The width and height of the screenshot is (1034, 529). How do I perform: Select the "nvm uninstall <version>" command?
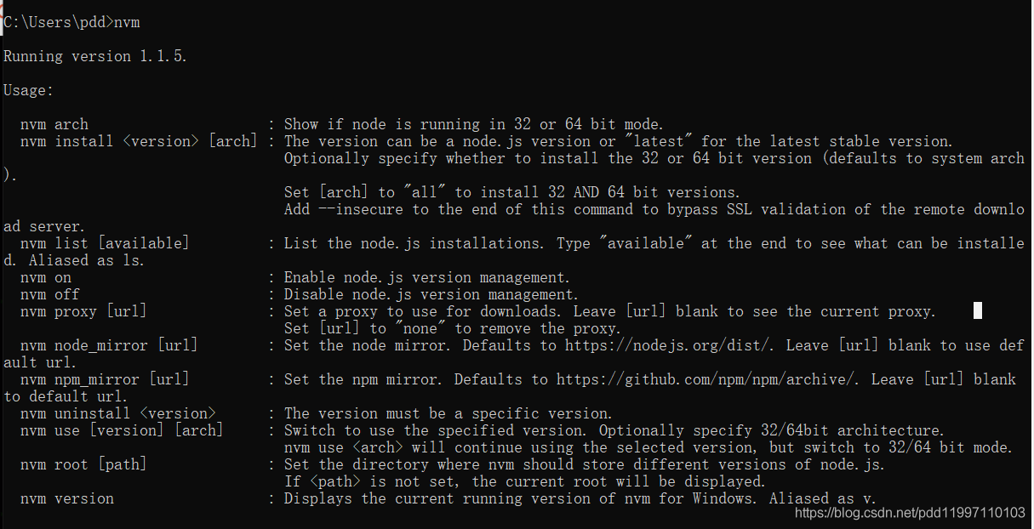coord(117,414)
